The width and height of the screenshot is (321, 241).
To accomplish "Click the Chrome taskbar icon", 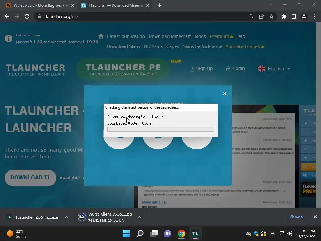I will 182,233.
